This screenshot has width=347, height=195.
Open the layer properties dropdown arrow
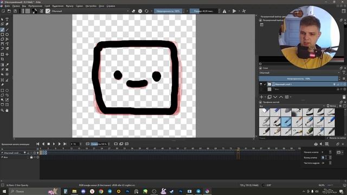point(291,97)
